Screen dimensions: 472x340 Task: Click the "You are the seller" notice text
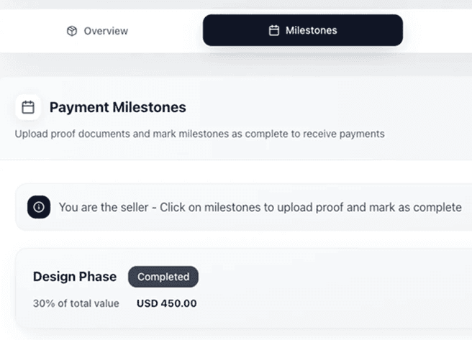[260, 207]
